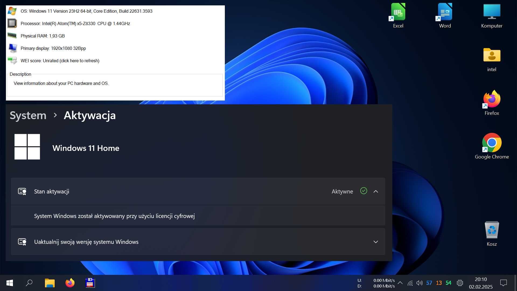Click the Aktywne status label

(342, 191)
